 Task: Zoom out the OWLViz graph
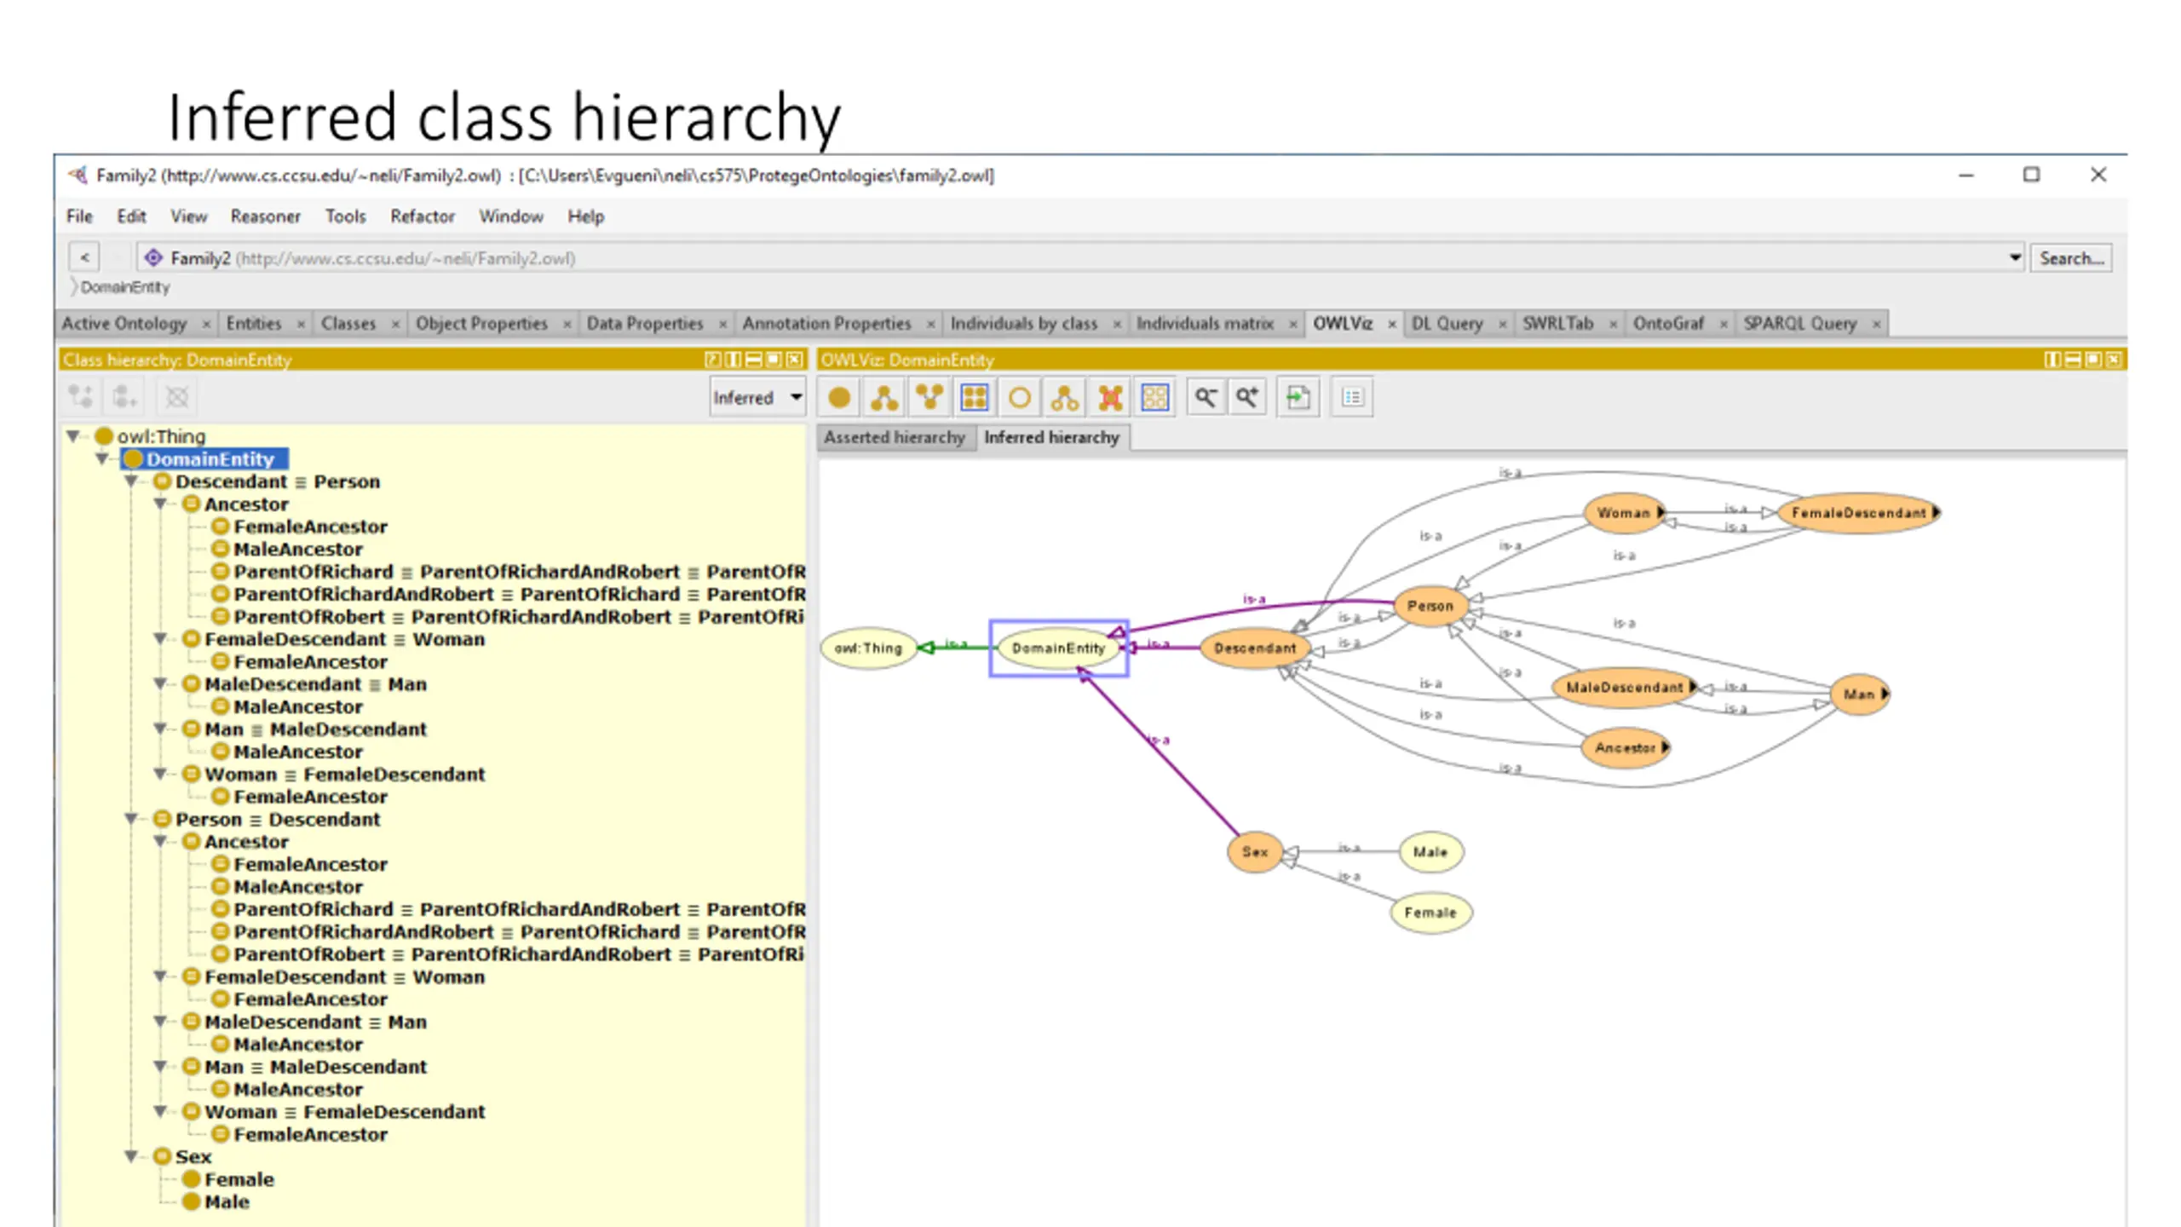tap(1206, 398)
